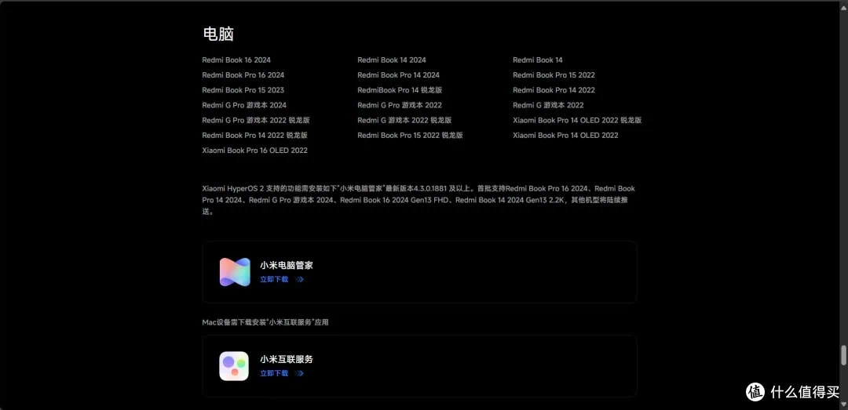Click the Xiaomi HyperOS 2 requirements paragraph
Image resolution: width=848 pixels, height=410 pixels.
point(419,201)
